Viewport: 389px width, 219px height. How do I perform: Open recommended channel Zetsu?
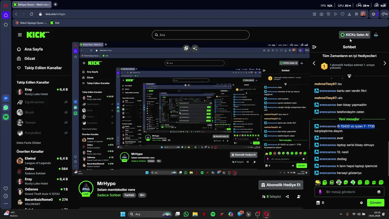[x=42, y=171]
